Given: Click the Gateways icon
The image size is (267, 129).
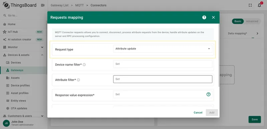Looking at the screenshot, I should [x=8, y=70].
